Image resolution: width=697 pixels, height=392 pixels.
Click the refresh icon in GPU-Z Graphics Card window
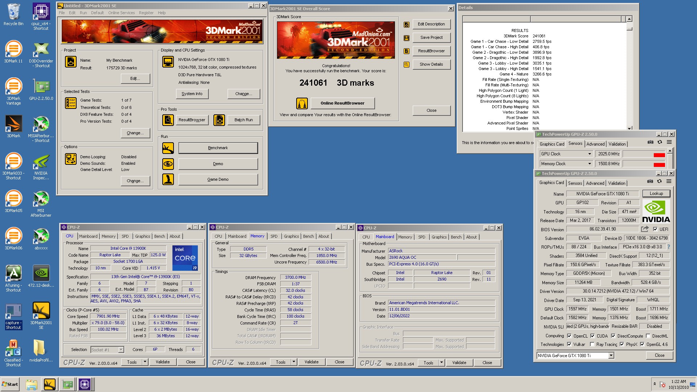[660, 181]
